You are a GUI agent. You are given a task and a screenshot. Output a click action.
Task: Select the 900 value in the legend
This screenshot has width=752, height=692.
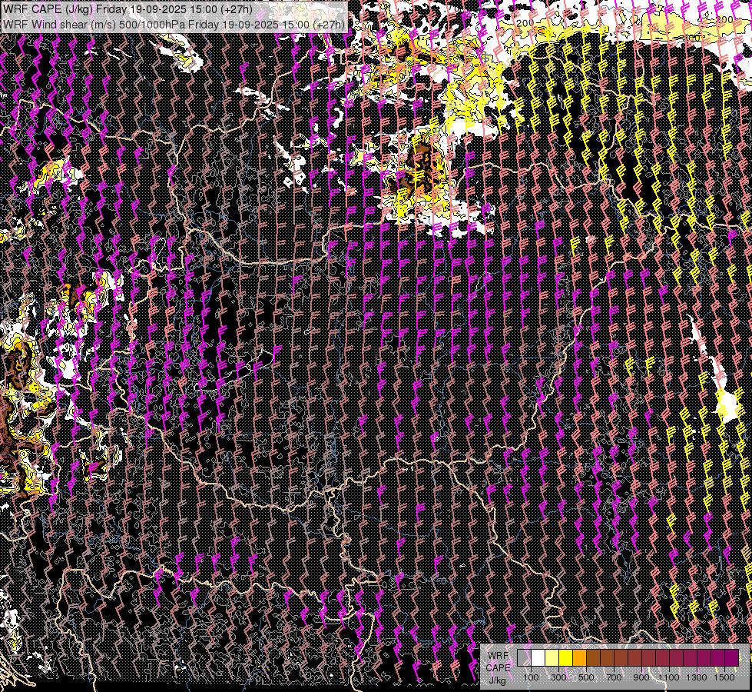pyautogui.click(x=641, y=677)
